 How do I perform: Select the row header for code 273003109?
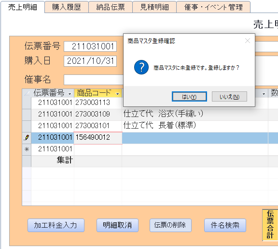27,115
